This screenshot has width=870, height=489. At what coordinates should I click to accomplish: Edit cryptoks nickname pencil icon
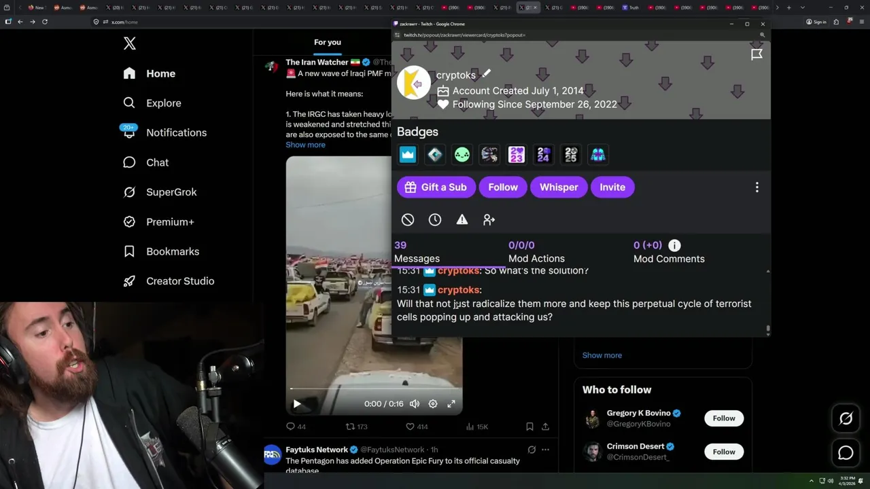486,73
